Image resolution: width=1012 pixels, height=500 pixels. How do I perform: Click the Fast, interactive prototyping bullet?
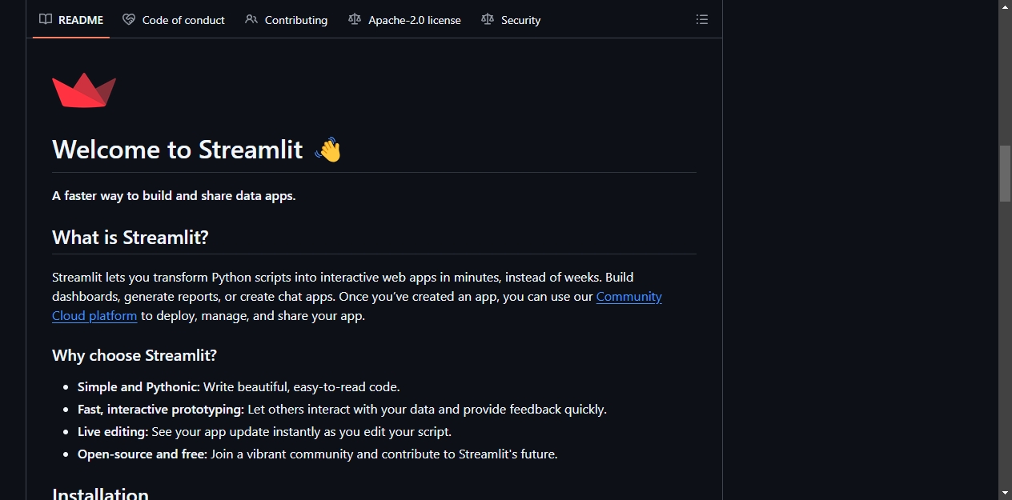point(342,409)
